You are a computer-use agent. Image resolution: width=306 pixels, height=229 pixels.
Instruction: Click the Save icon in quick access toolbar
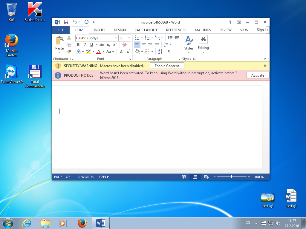coord(66,22)
